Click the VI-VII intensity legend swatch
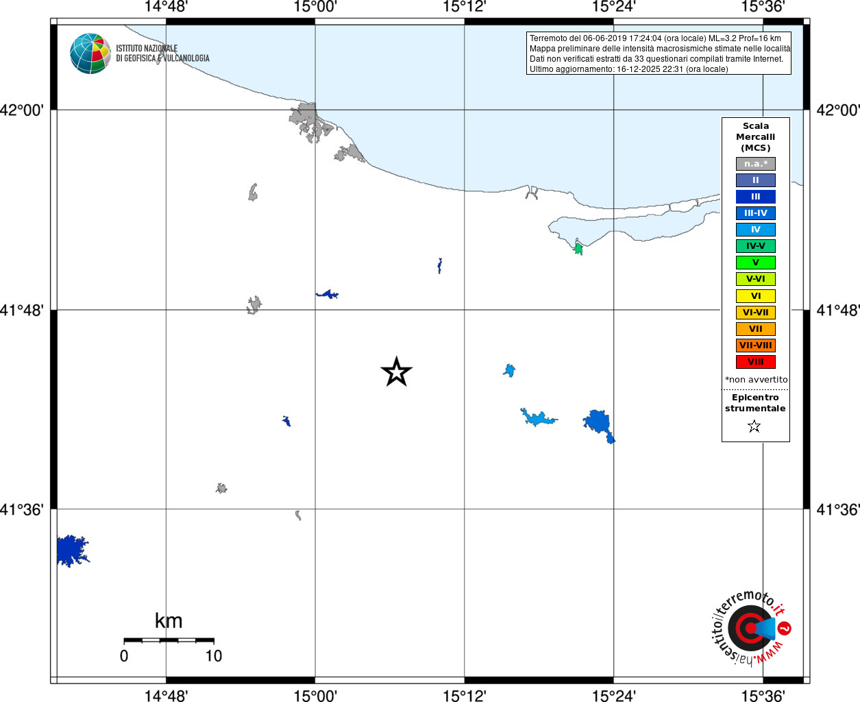The width and height of the screenshot is (860, 702). [756, 313]
